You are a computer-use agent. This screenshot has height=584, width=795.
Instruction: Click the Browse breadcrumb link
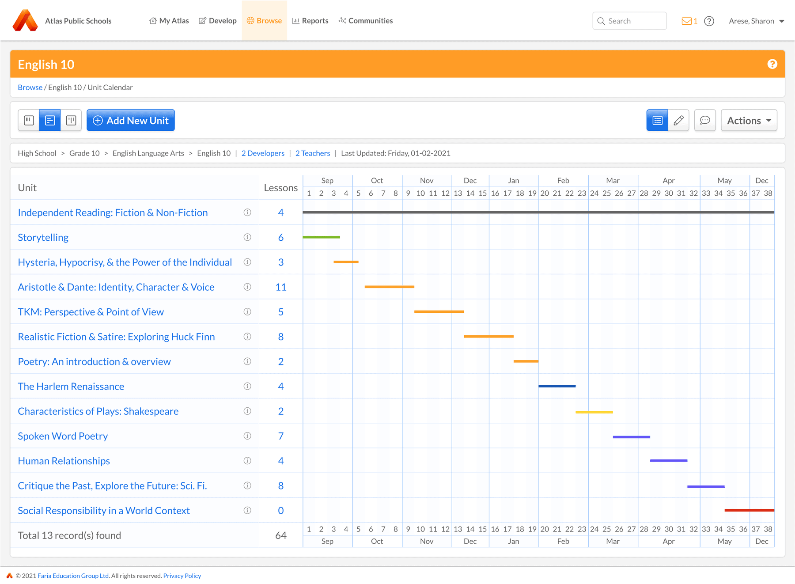(x=30, y=87)
